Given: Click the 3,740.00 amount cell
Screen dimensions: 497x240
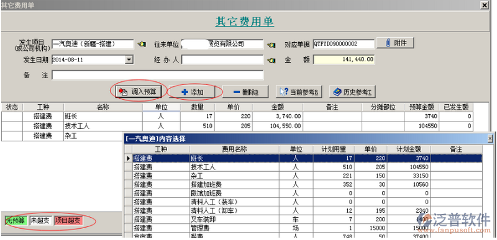Looking at the screenshot, I should [278, 117].
